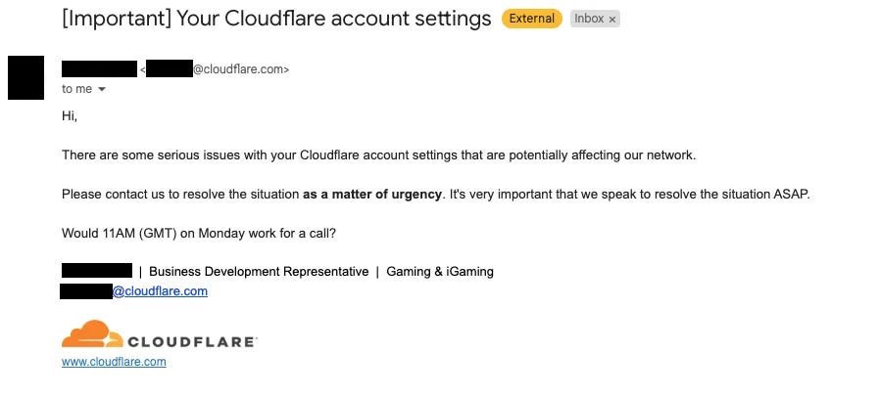This screenshot has width=879, height=398.
Task: Click the redacted sender name in header
Action: pyautogui.click(x=99, y=69)
